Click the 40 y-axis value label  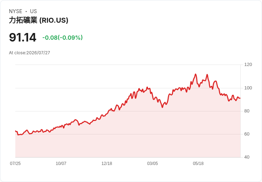click(x=247, y=157)
